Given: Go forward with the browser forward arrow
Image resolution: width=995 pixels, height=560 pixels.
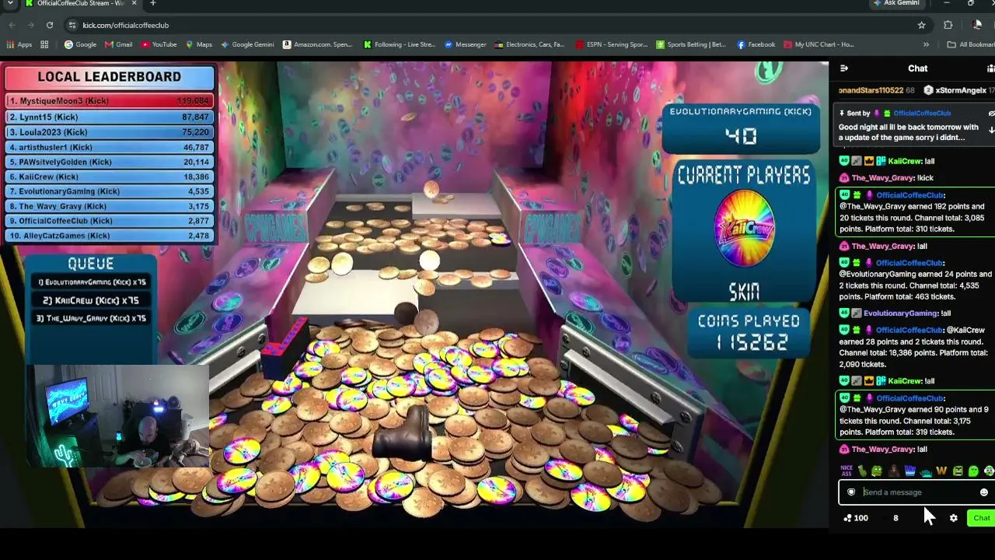Looking at the screenshot, I should (30, 25).
